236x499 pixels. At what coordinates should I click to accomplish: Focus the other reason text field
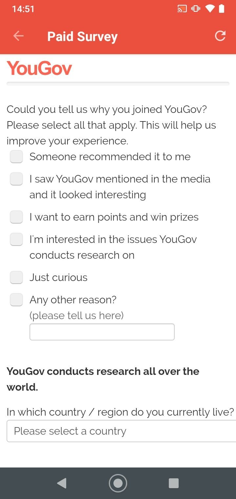point(102,332)
